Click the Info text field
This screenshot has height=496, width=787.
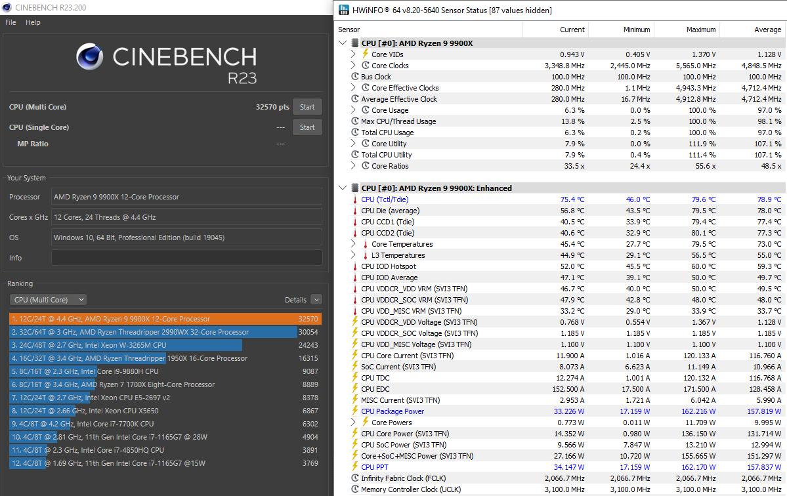[186, 258]
